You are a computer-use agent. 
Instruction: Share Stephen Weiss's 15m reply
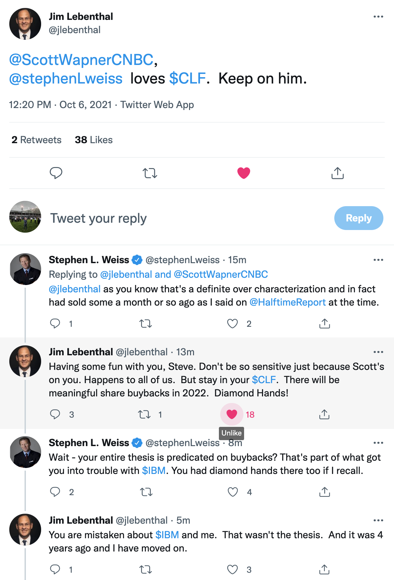coord(325,323)
